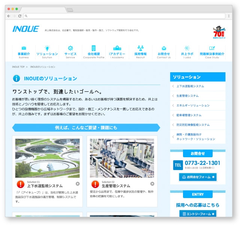The width and height of the screenshot is (240, 225).
Task: Open the 70th anniversary mascot badge
Action: click(219, 33)
